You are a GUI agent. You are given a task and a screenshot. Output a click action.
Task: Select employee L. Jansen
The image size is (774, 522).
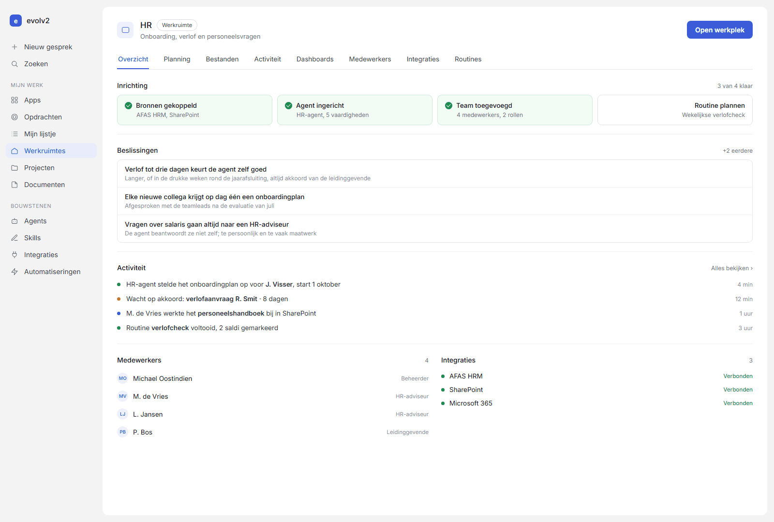(273, 414)
